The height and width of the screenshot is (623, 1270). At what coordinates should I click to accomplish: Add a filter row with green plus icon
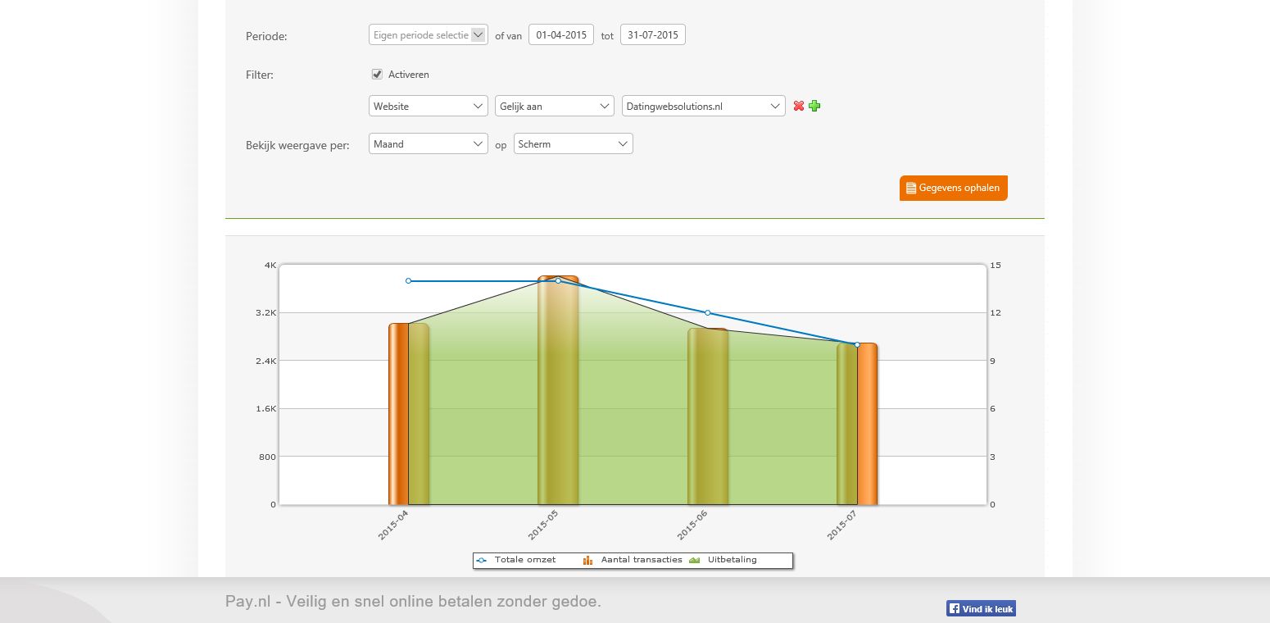click(814, 106)
